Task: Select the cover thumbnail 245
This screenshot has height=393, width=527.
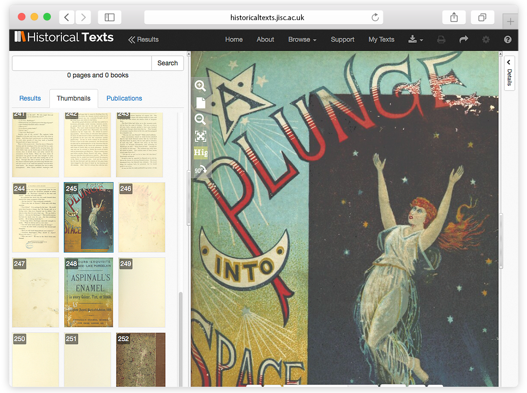Action: pyautogui.click(x=89, y=218)
